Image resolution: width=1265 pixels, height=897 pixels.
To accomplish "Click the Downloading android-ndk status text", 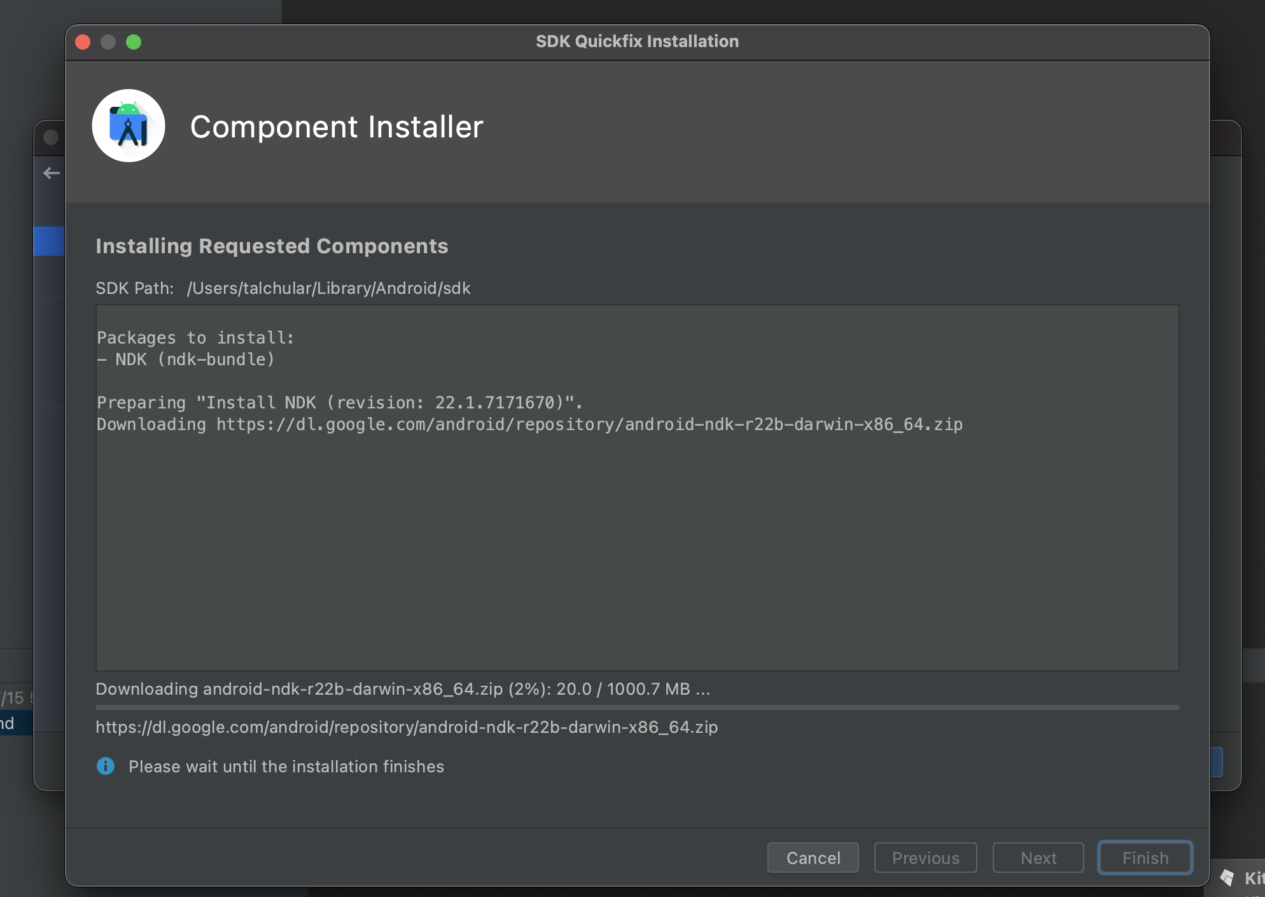I will [402, 689].
